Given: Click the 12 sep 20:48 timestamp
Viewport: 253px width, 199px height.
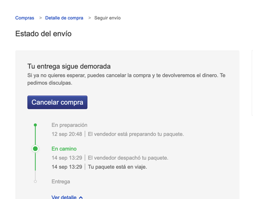Looking at the screenshot, I should pyautogui.click(x=67, y=134).
